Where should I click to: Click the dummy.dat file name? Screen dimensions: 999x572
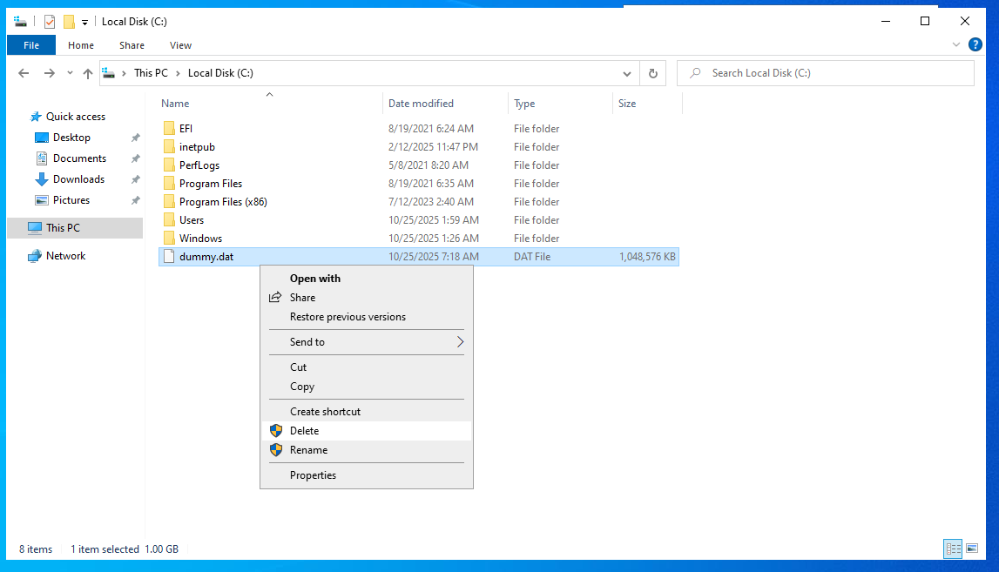pos(206,257)
